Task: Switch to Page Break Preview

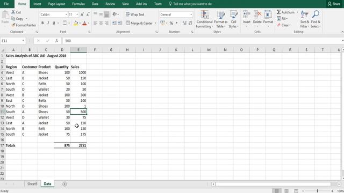Action: coord(296,191)
